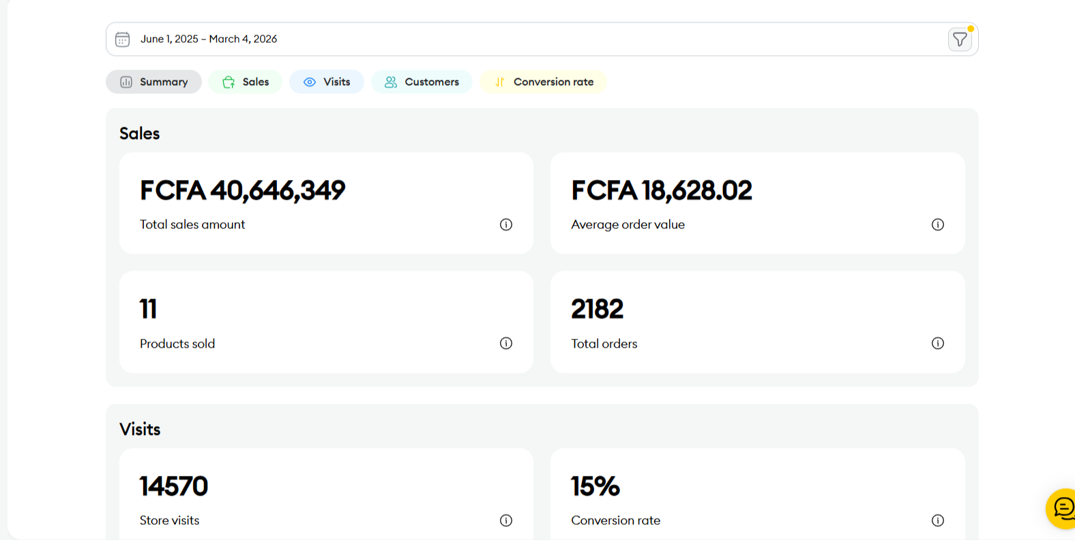This screenshot has width=1075, height=540.
Task: Switch to the Conversion rate tab
Action: click(x=544, y=82)
